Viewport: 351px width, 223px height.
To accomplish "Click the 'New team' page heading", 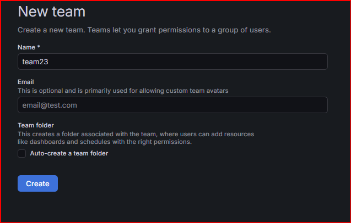I will pyautogui.click(x=51, y=12).
